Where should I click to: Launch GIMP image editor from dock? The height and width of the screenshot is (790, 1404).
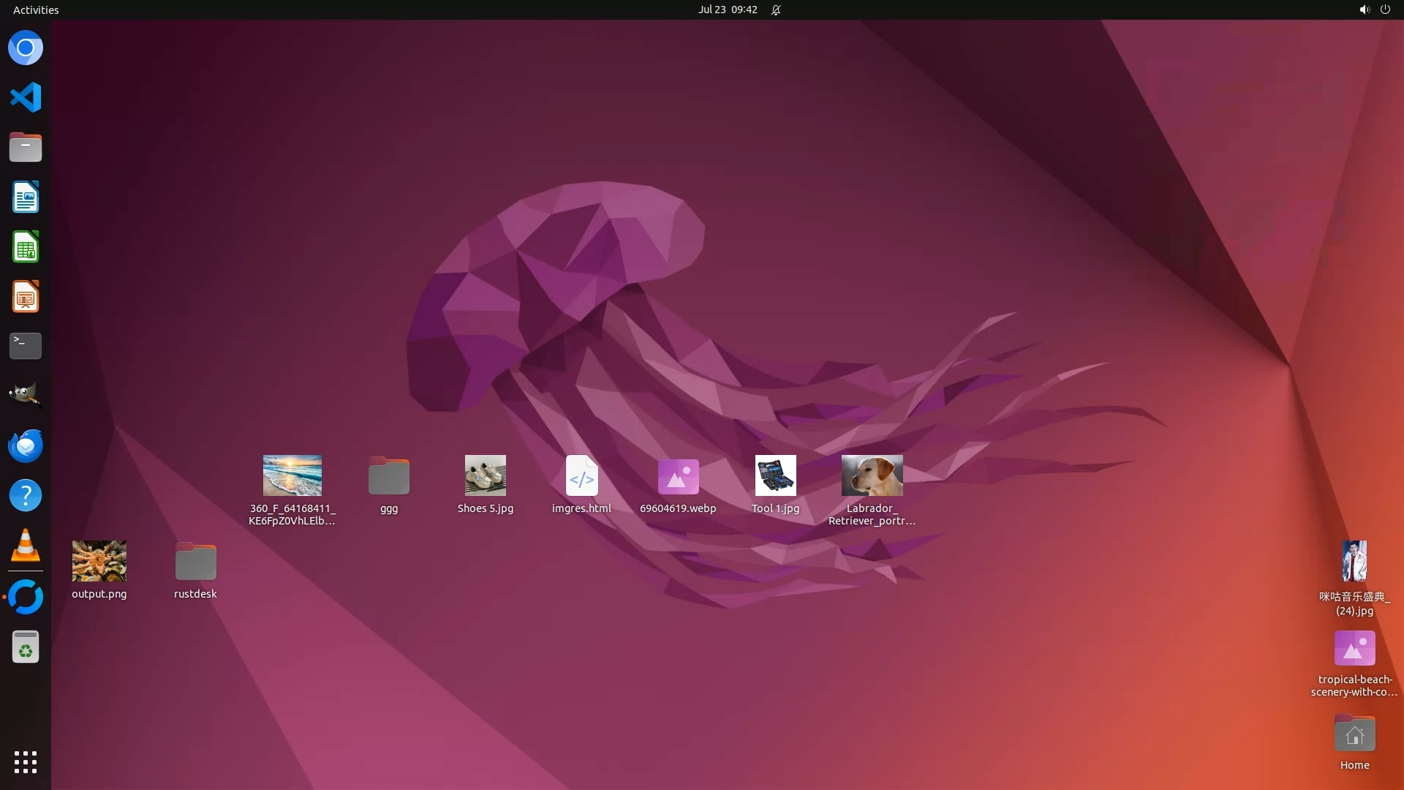click(x=26, y=395)
